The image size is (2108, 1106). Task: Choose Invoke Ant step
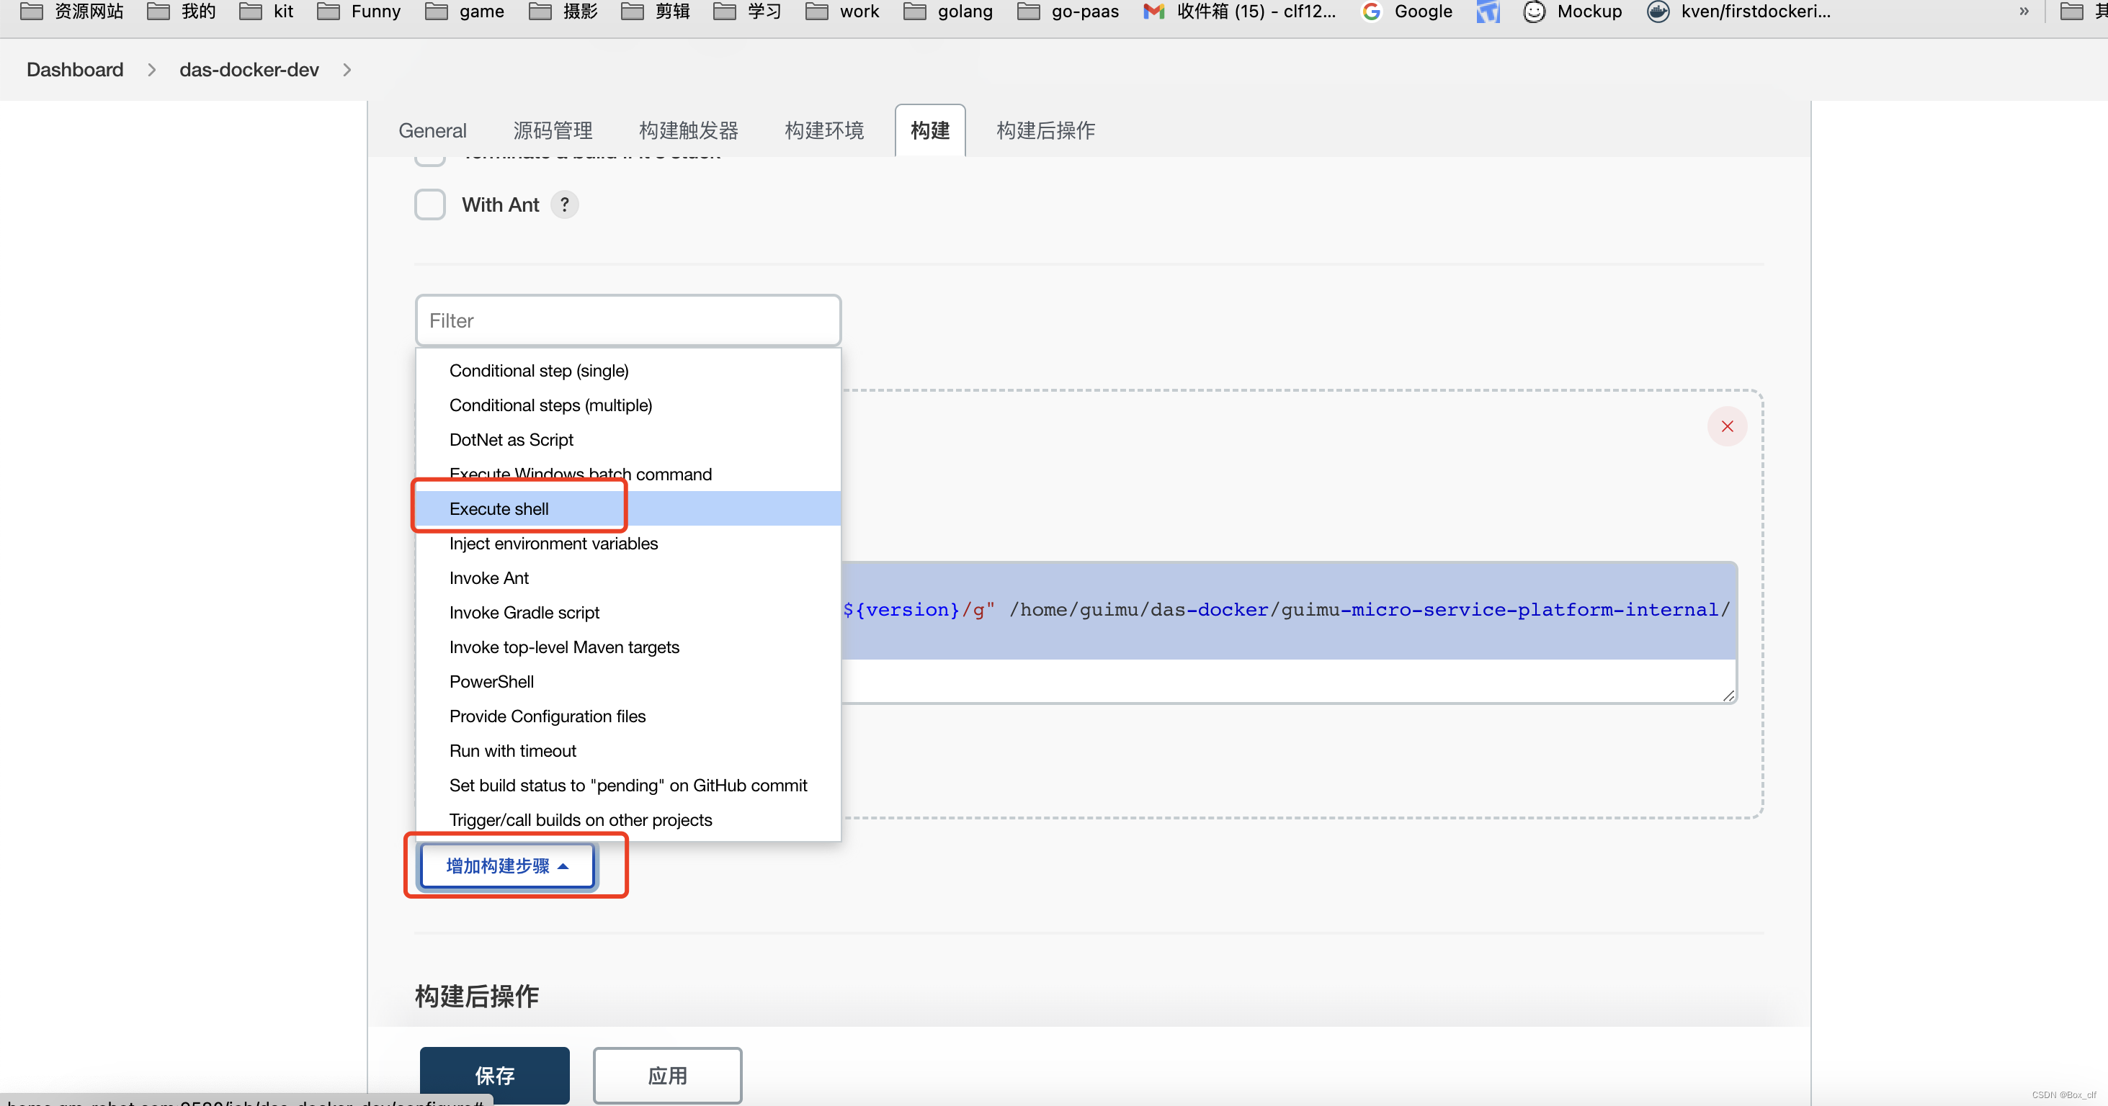(628, 577)
